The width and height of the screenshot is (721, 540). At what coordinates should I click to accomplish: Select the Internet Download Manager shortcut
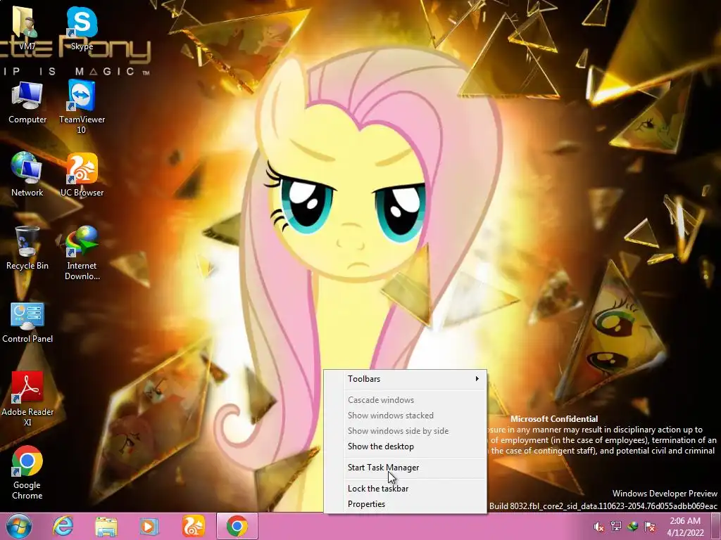point(82,252)
